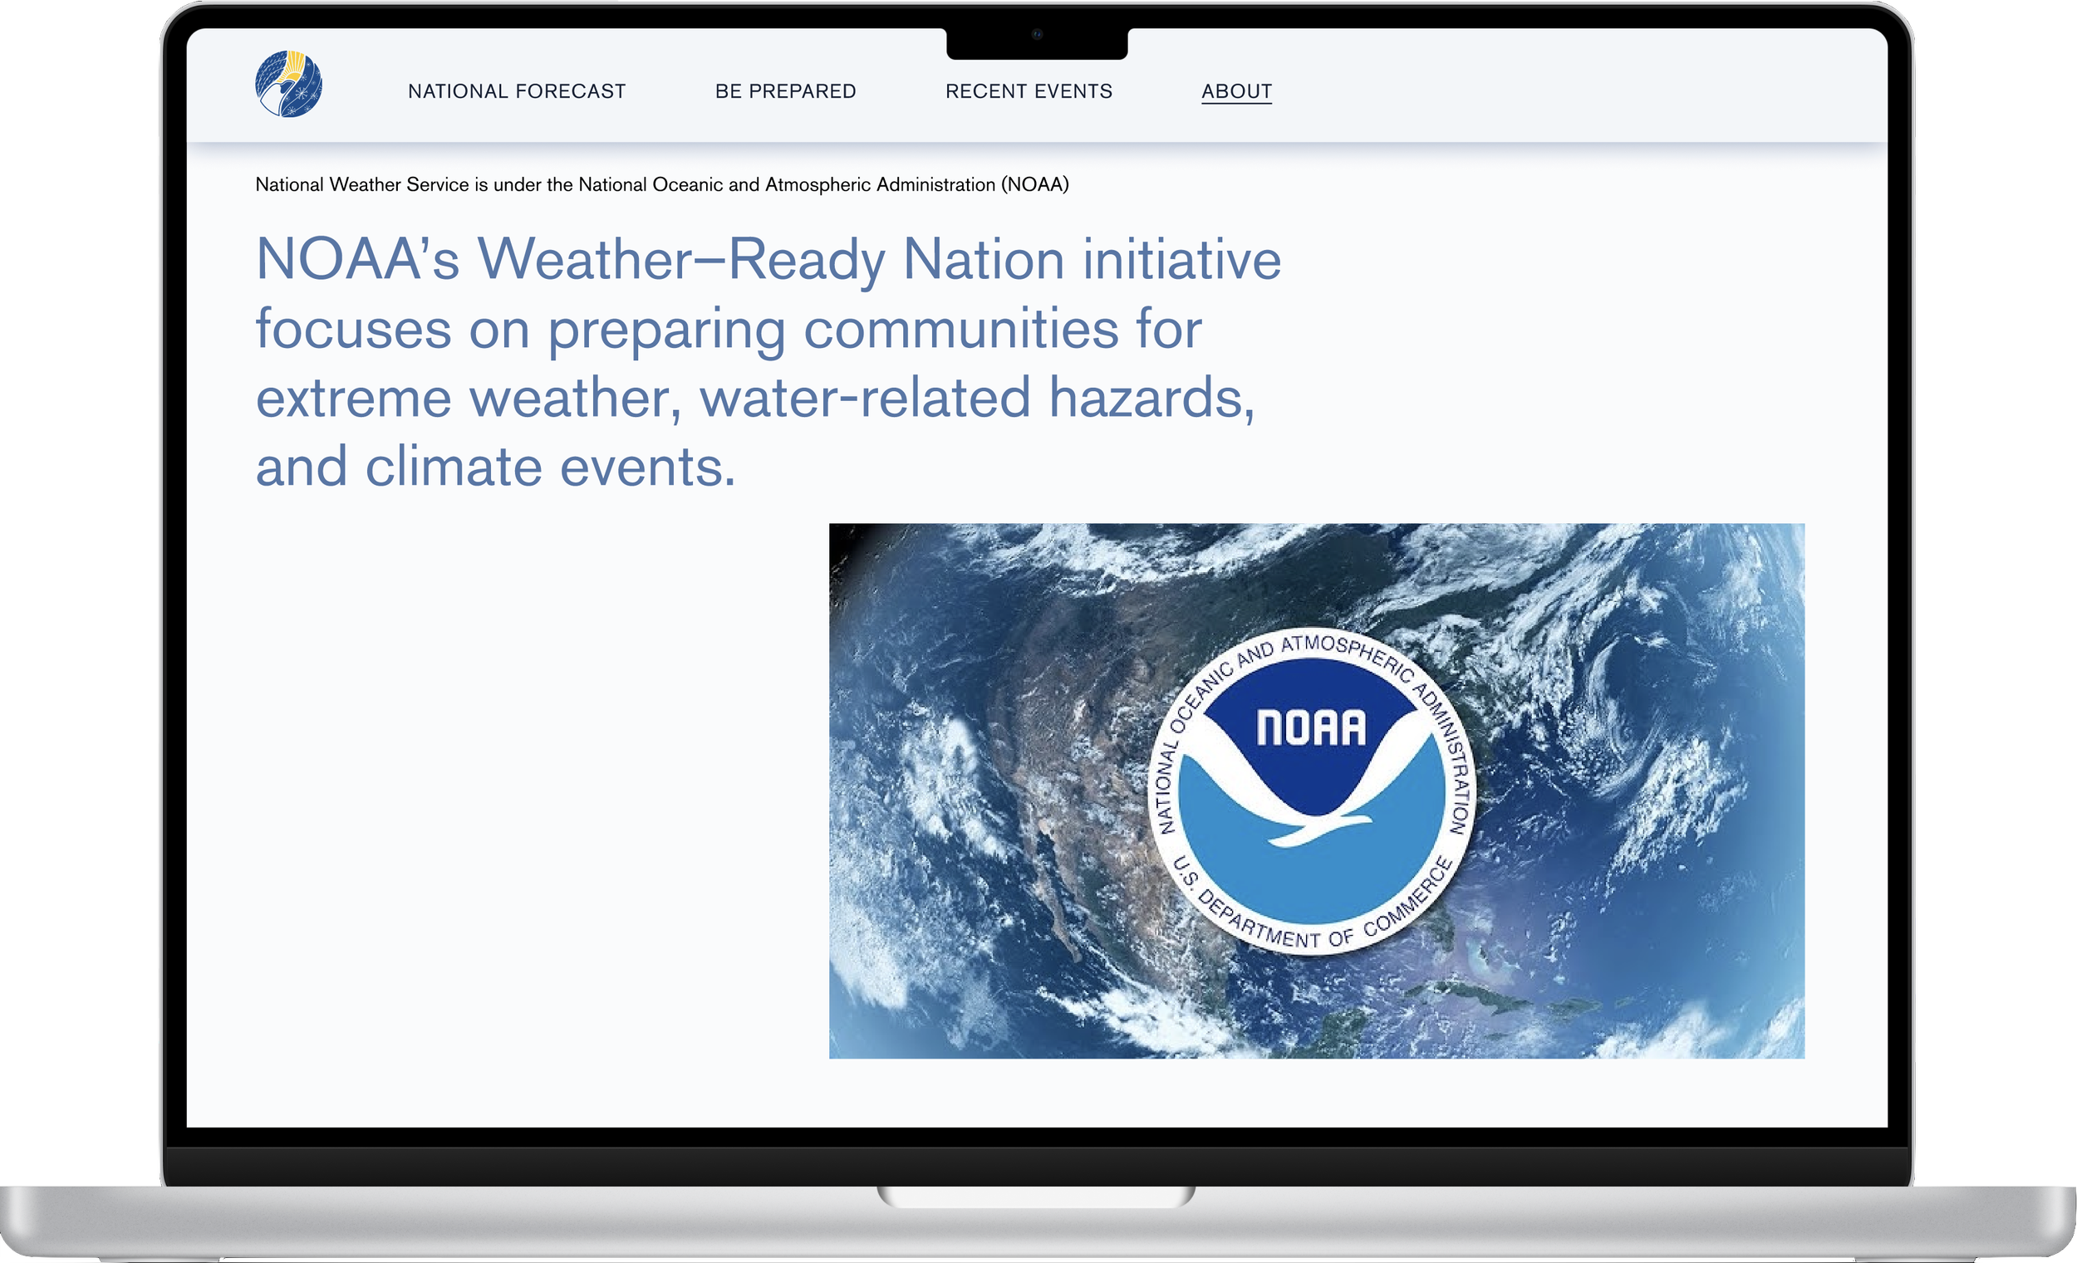Image resolution: width=2077 pixels, height=1263 pixels.
Task: Click '(NOAA)' at end of subtitle
Action: tap(1034, 184)
